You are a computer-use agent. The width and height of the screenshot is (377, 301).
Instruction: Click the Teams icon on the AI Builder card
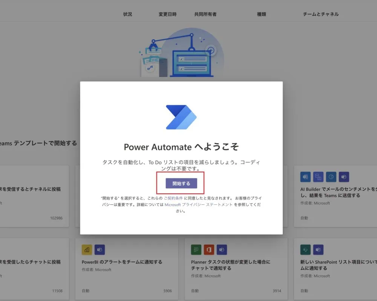[344, 177]
